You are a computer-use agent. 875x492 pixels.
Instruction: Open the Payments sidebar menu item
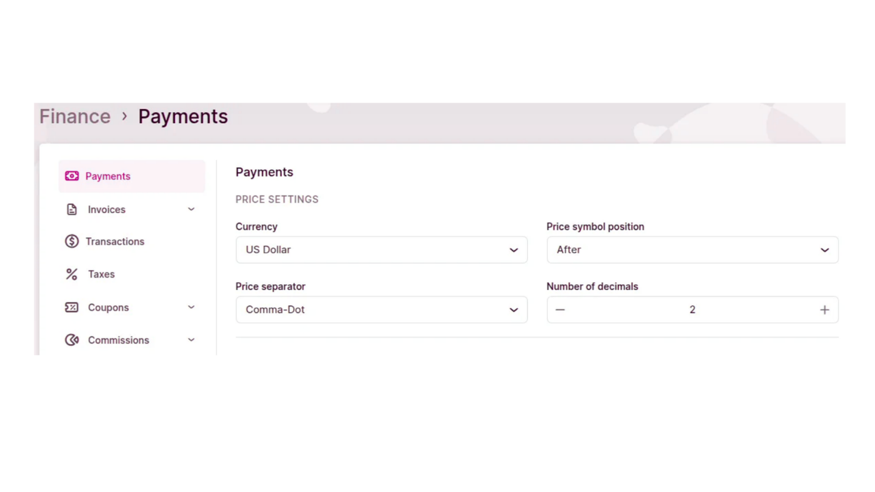[108, 176]
